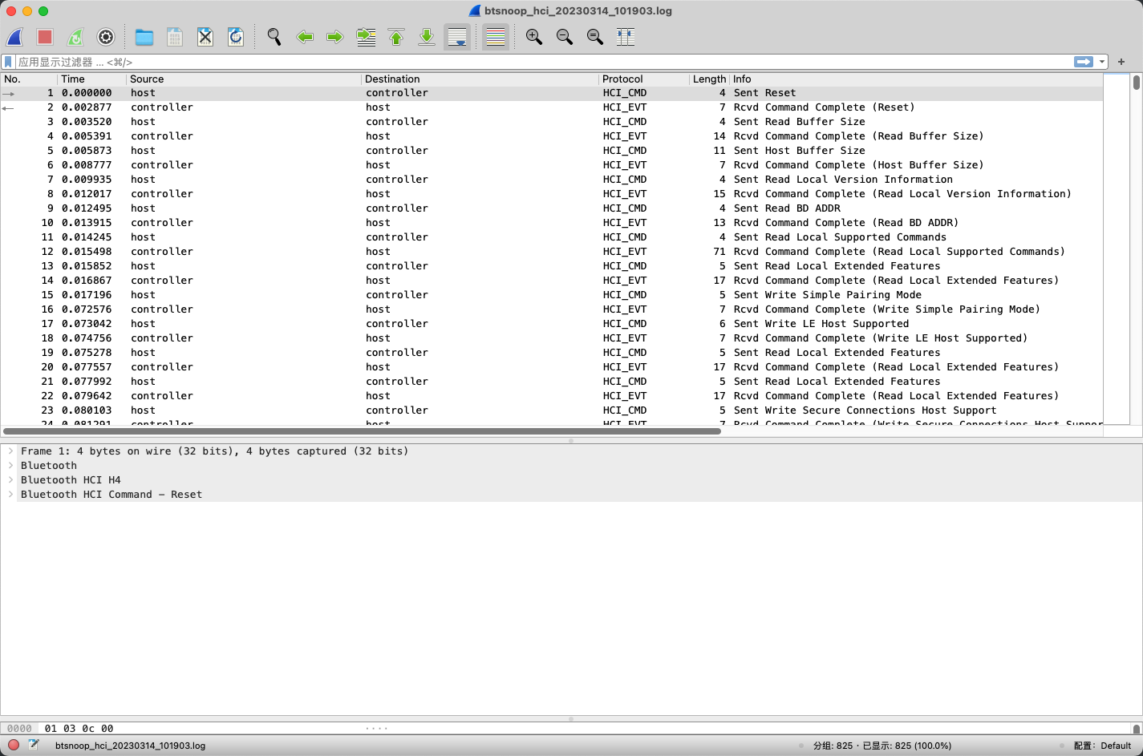The width and height of the screenshot is (1143, 756).
Task: Zoom out the packet text
Action: click(x=565, y=37)
